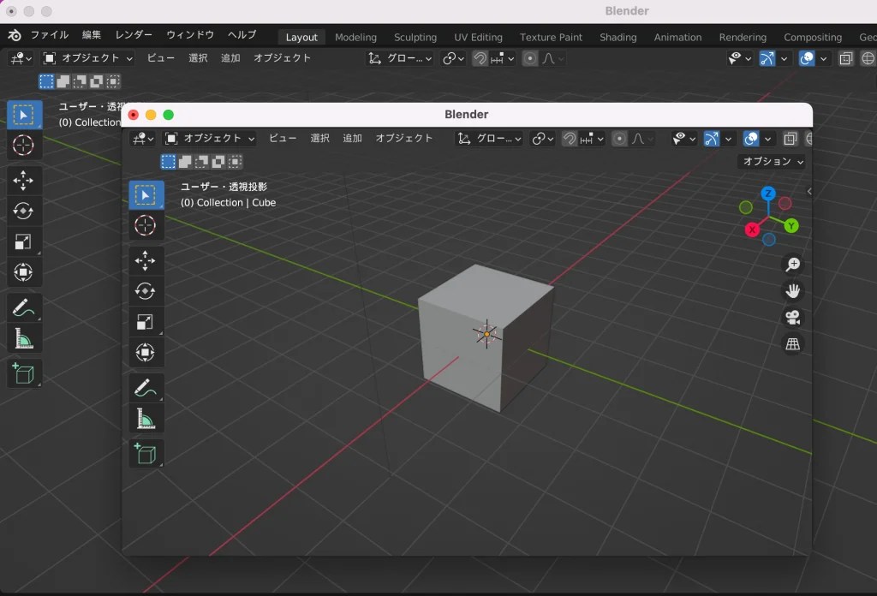877x596 pixels.
Task: Toggle proportional editing in the header
Action: (618, 138)
